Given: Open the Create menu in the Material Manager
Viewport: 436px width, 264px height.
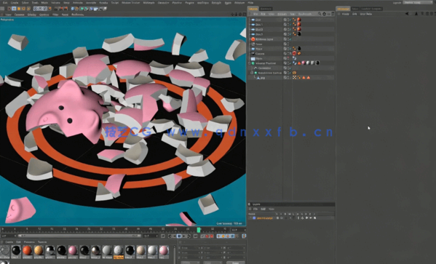Looking at the screenshot, I should click(9, 242).
